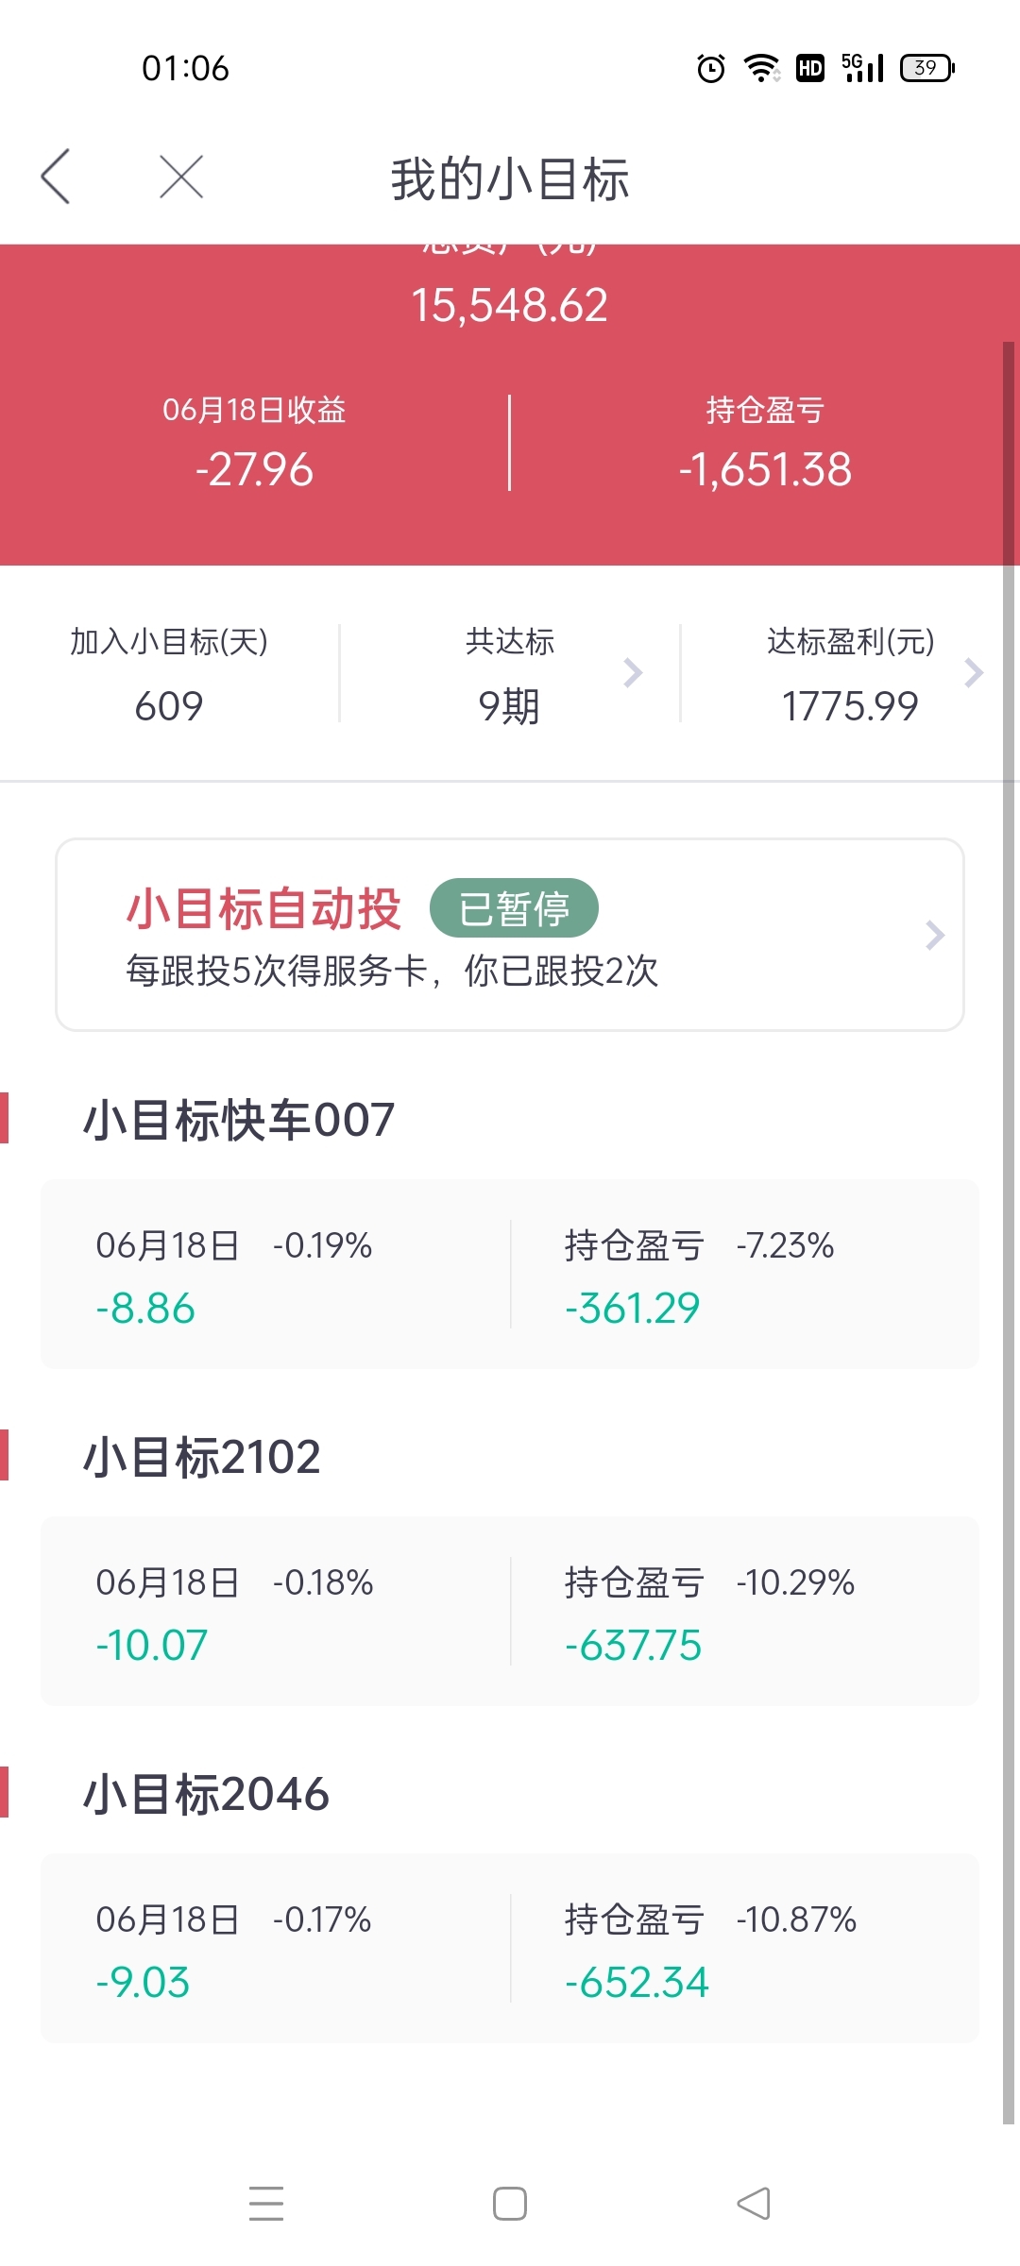The height and width of the screenshot is (2266, 1020).
Task: Expand 达标盈利 details chevron
Action: pyautogui.click(x=974, y=673)
